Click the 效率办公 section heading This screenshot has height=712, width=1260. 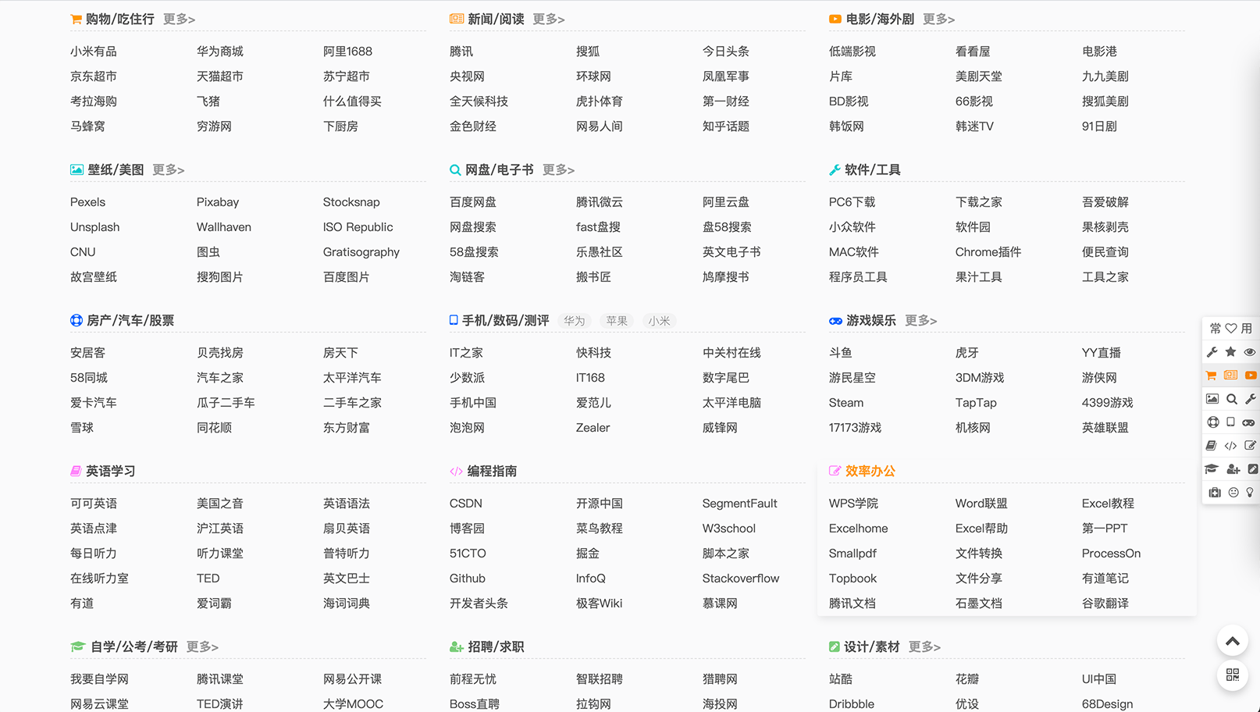point(870,471)
